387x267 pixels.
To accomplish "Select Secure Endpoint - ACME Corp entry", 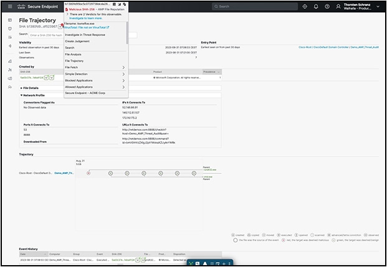I will [85, 93].
